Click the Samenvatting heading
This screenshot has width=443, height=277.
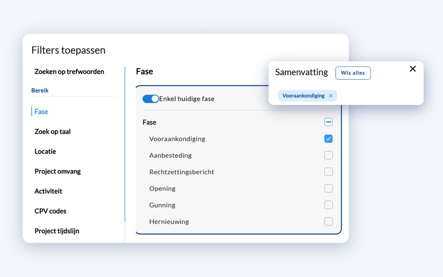click(x=301, y=73)
